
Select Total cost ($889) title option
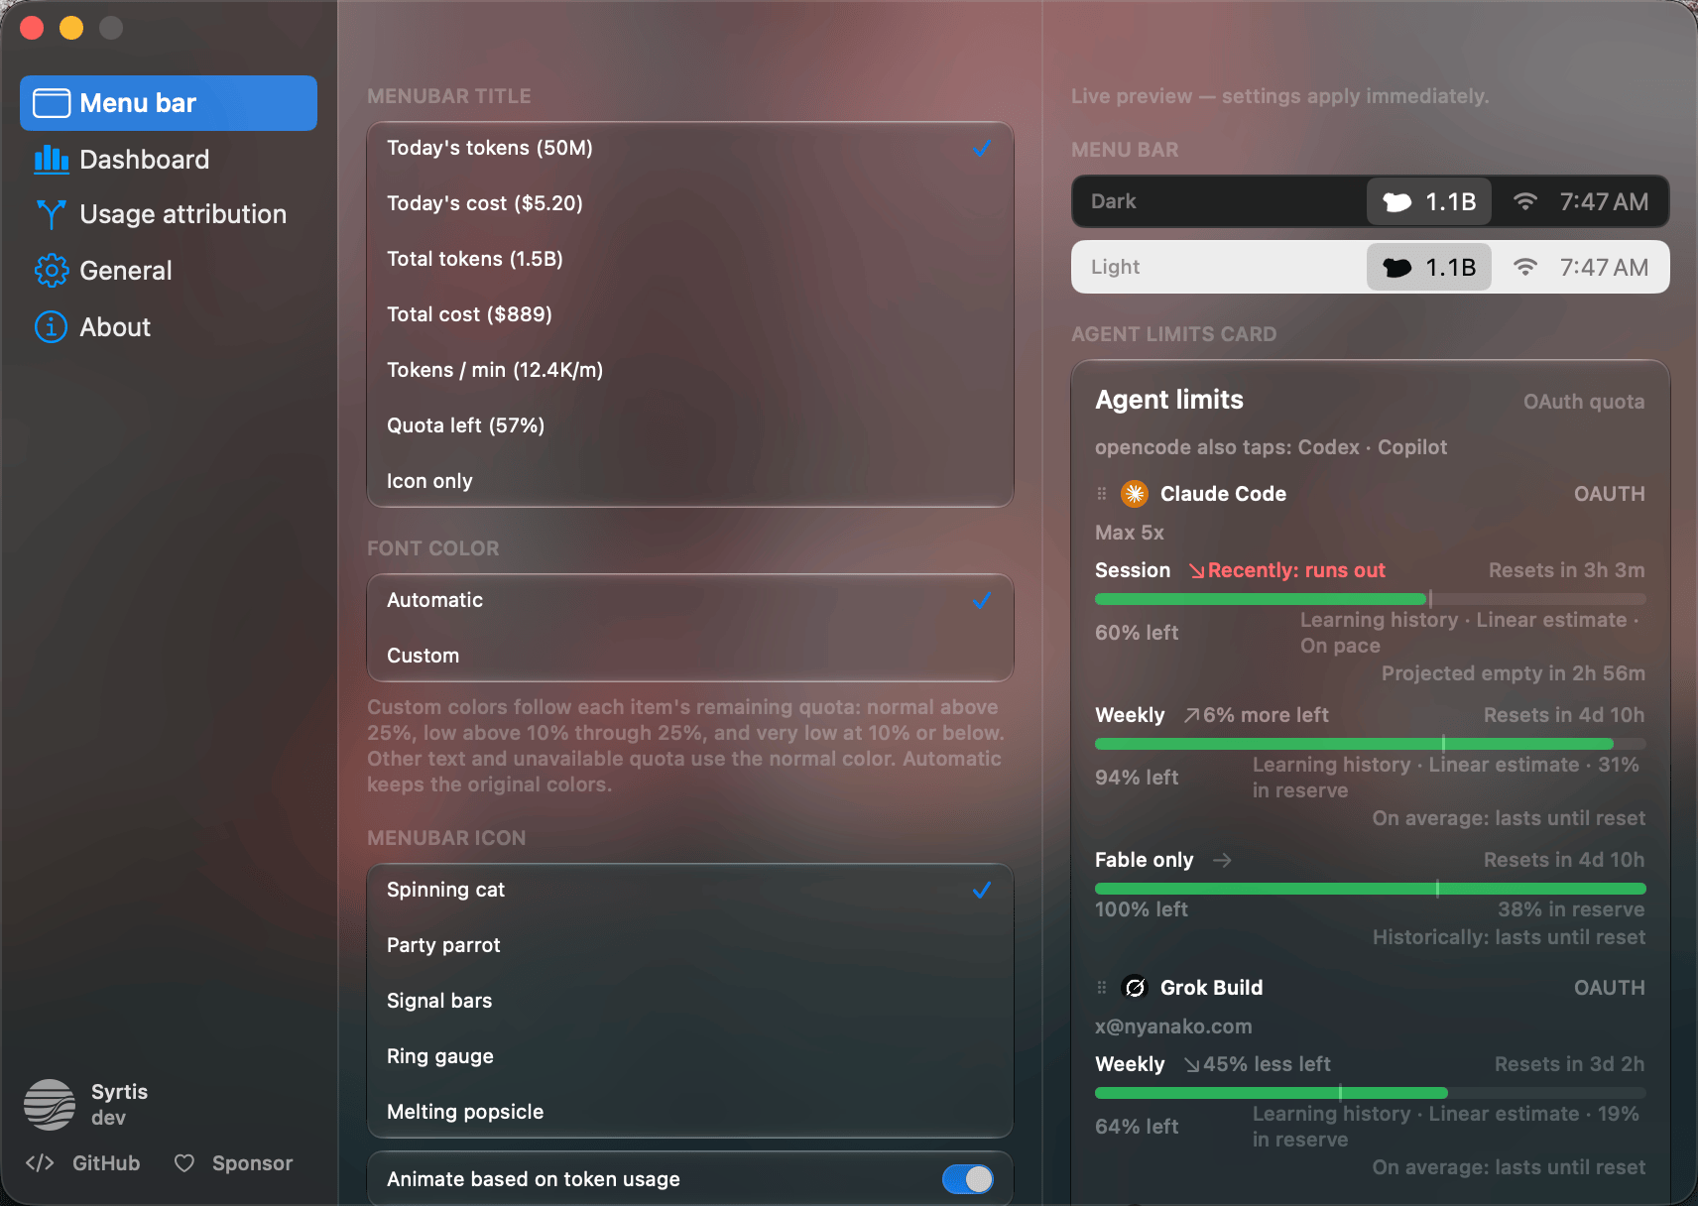coord(690,314)
